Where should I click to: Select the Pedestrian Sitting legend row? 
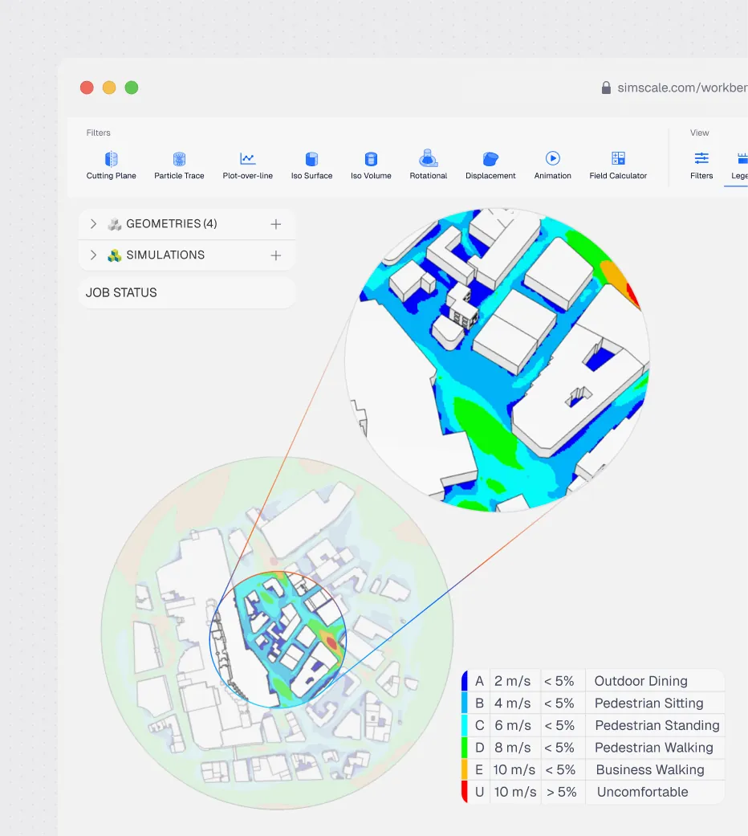tap(593, 703)
